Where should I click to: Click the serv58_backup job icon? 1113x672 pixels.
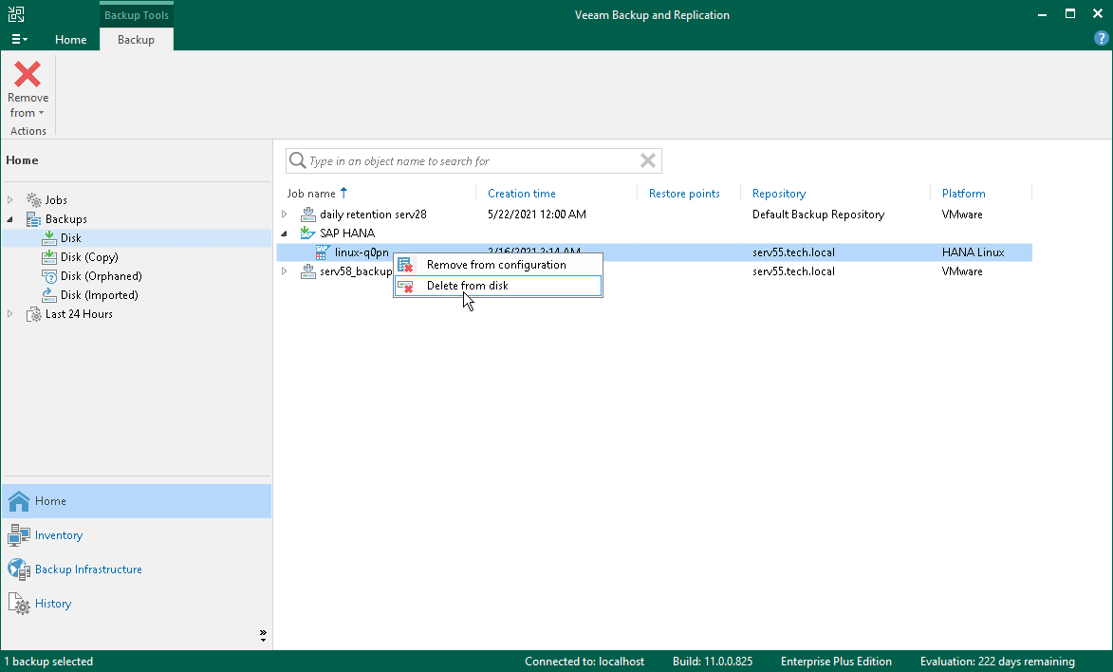click(x=308, y=271)
